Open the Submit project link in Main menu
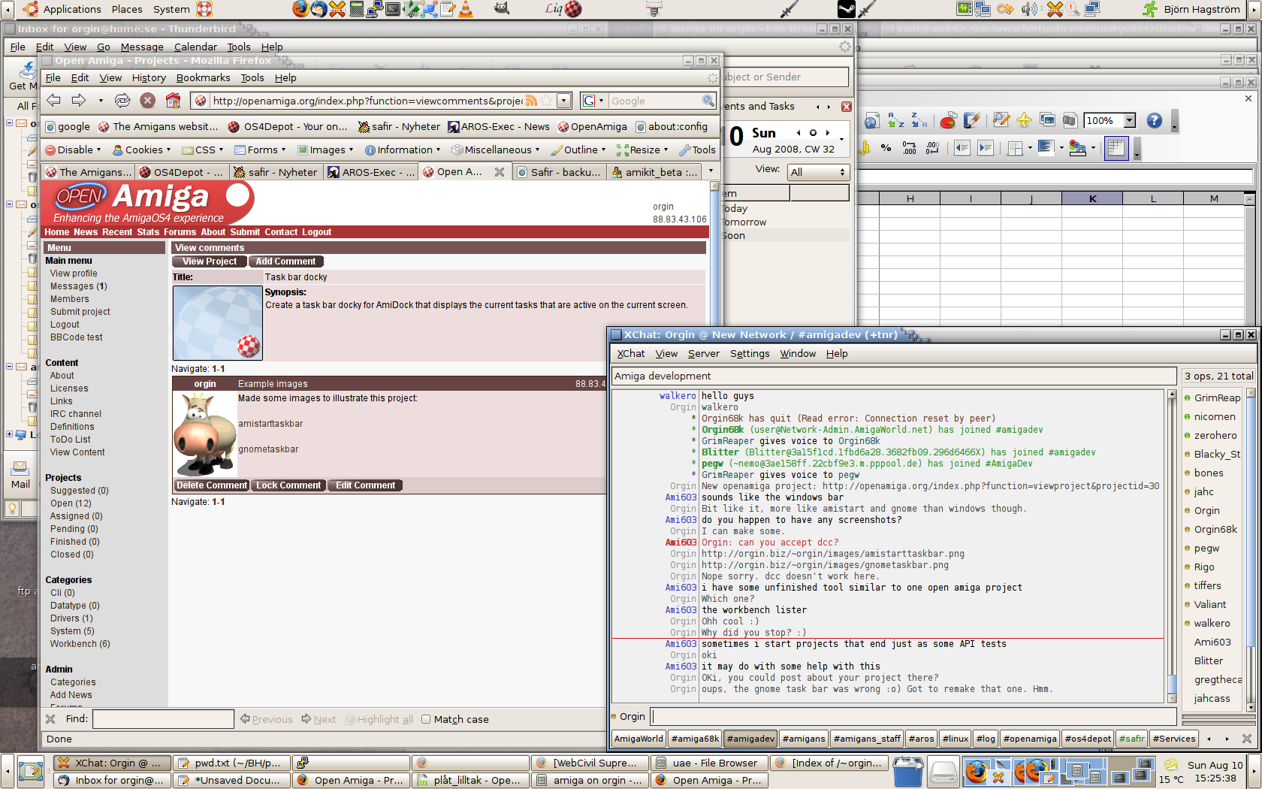This screenshot has width=1262, height=789. (x=80, y=312)
